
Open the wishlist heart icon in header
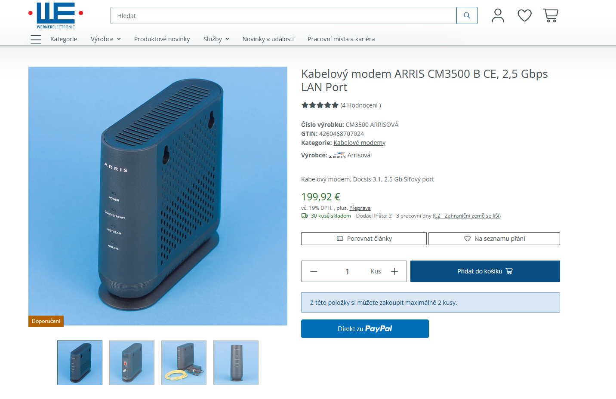[x=524, y=15]
